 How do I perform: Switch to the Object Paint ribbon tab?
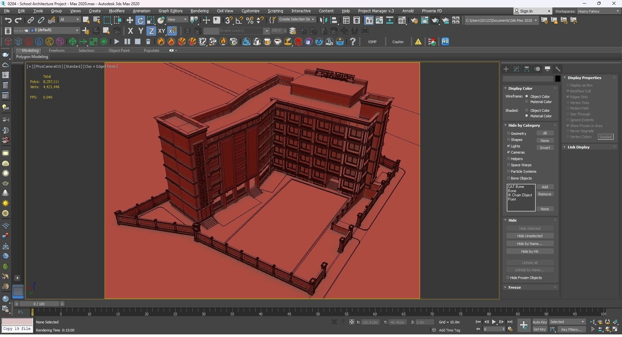119,51
